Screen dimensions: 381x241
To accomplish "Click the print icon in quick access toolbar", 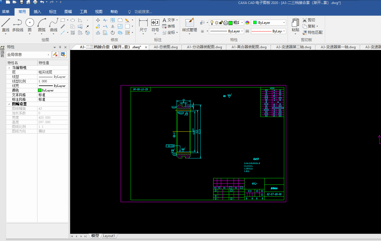I will (x=35, y=2).
